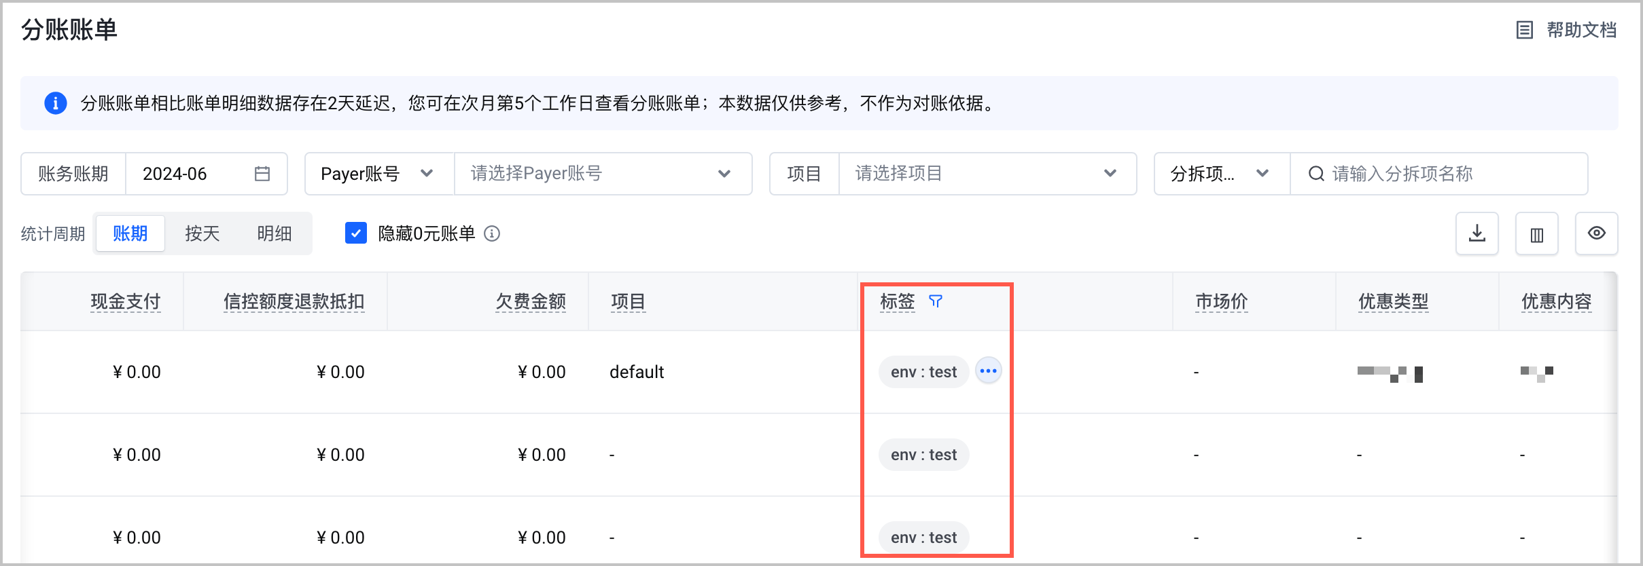Click the 优惠内容 column header
1643x566 pixels.
click(x=1556, y=301)
